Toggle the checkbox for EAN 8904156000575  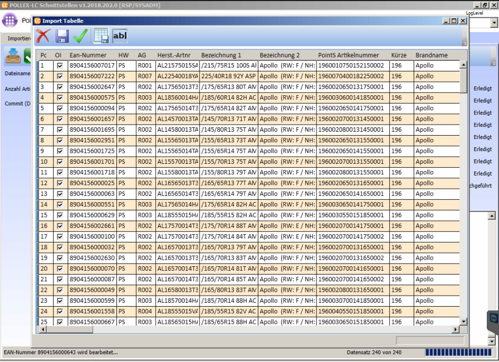(x=59, y=97)
